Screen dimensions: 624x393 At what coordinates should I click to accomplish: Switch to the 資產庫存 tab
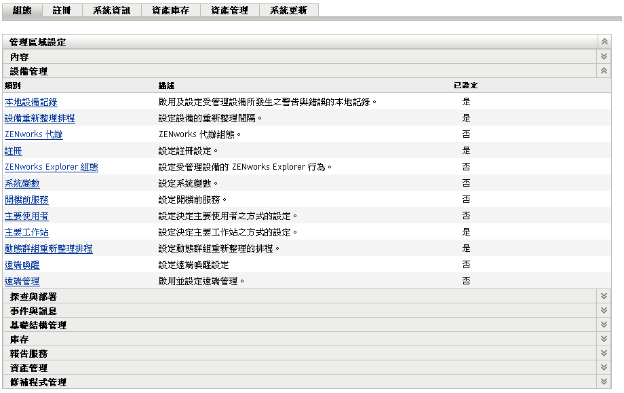pyautogui.click(x=170, y=10)
